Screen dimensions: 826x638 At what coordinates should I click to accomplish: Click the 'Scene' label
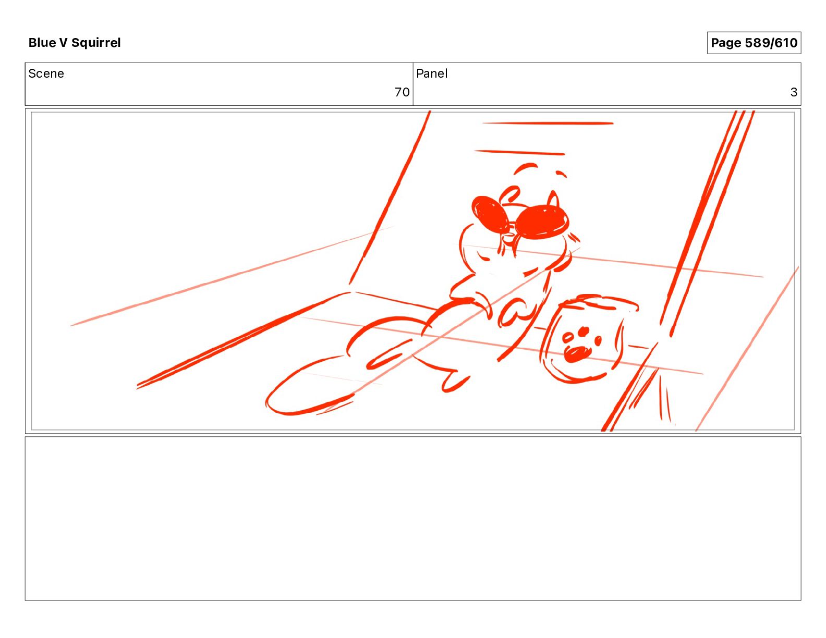(x=46, y=73)
